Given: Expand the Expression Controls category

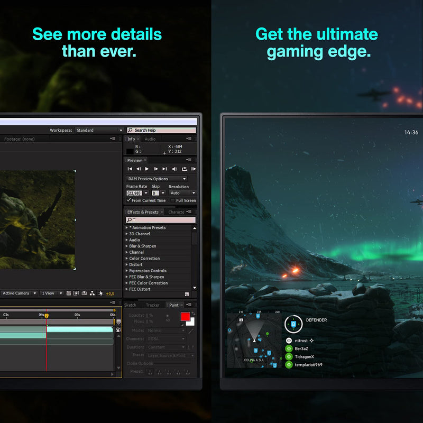Looking at the screenshot, I should tap(126, 271).
